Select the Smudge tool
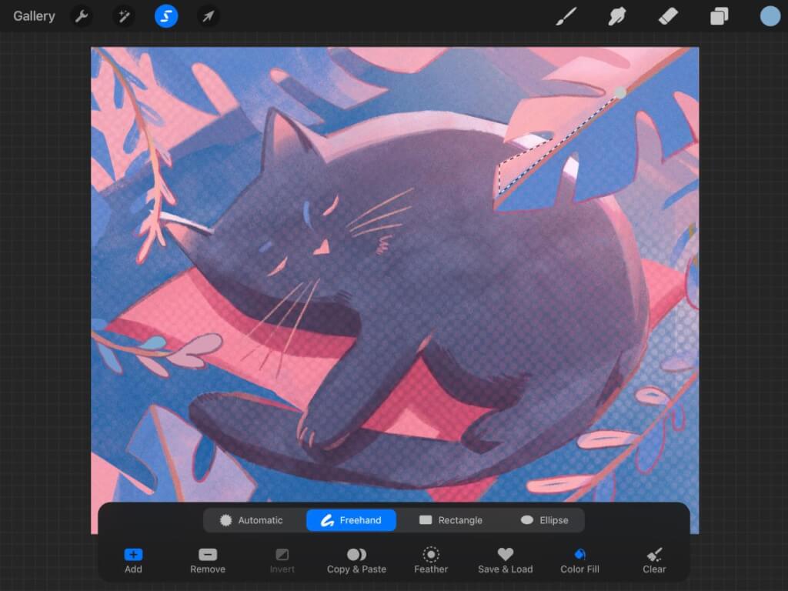 [617, 16]
